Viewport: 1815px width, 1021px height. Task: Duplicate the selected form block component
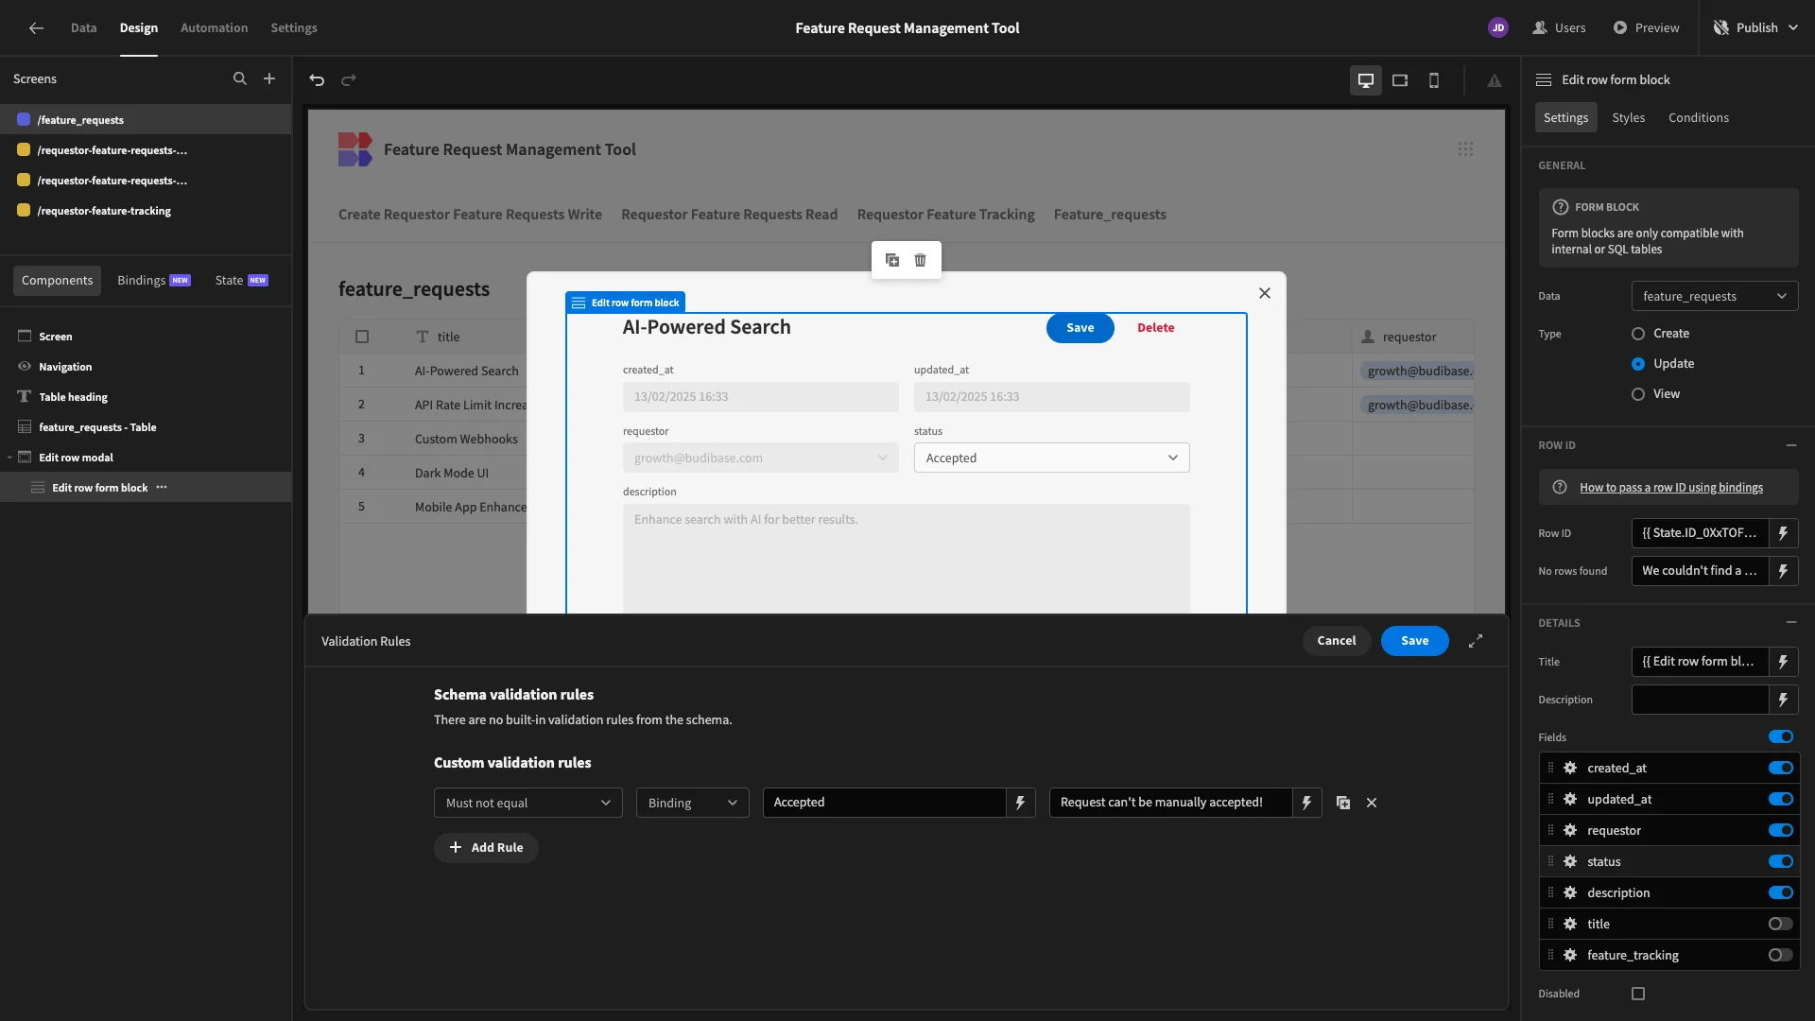click(x=891, y=260)
